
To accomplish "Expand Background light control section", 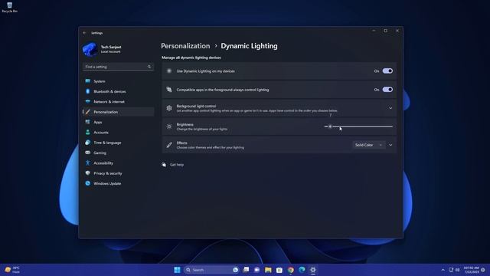I will (x=390, y=108).
